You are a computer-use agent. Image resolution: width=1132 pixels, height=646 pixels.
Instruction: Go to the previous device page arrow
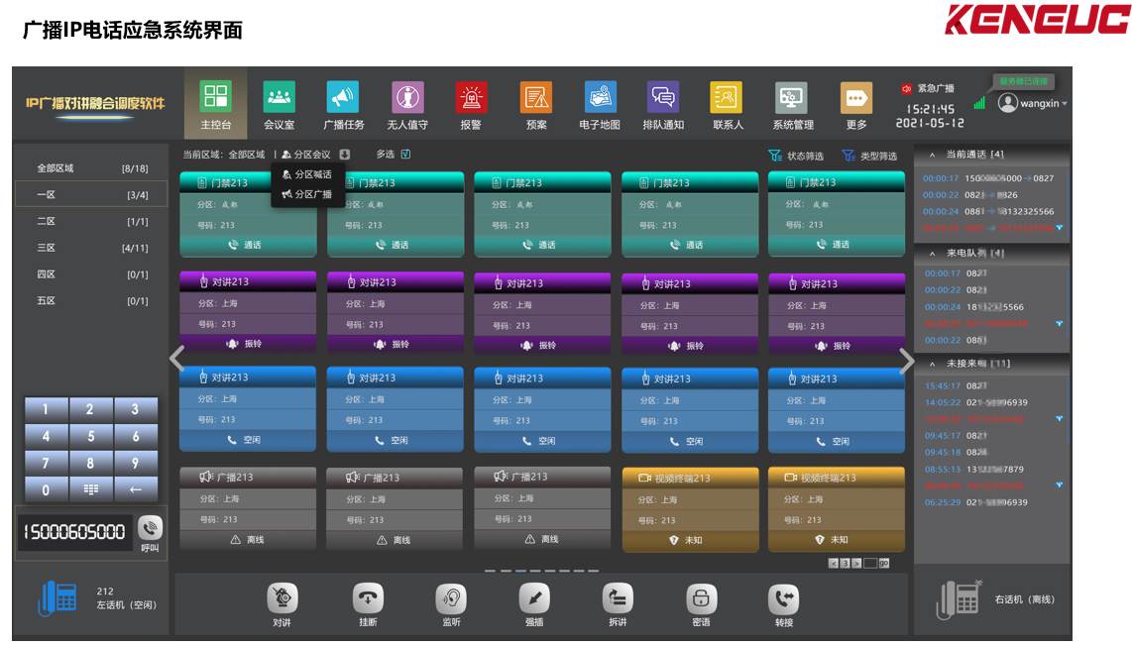(176, 359)
